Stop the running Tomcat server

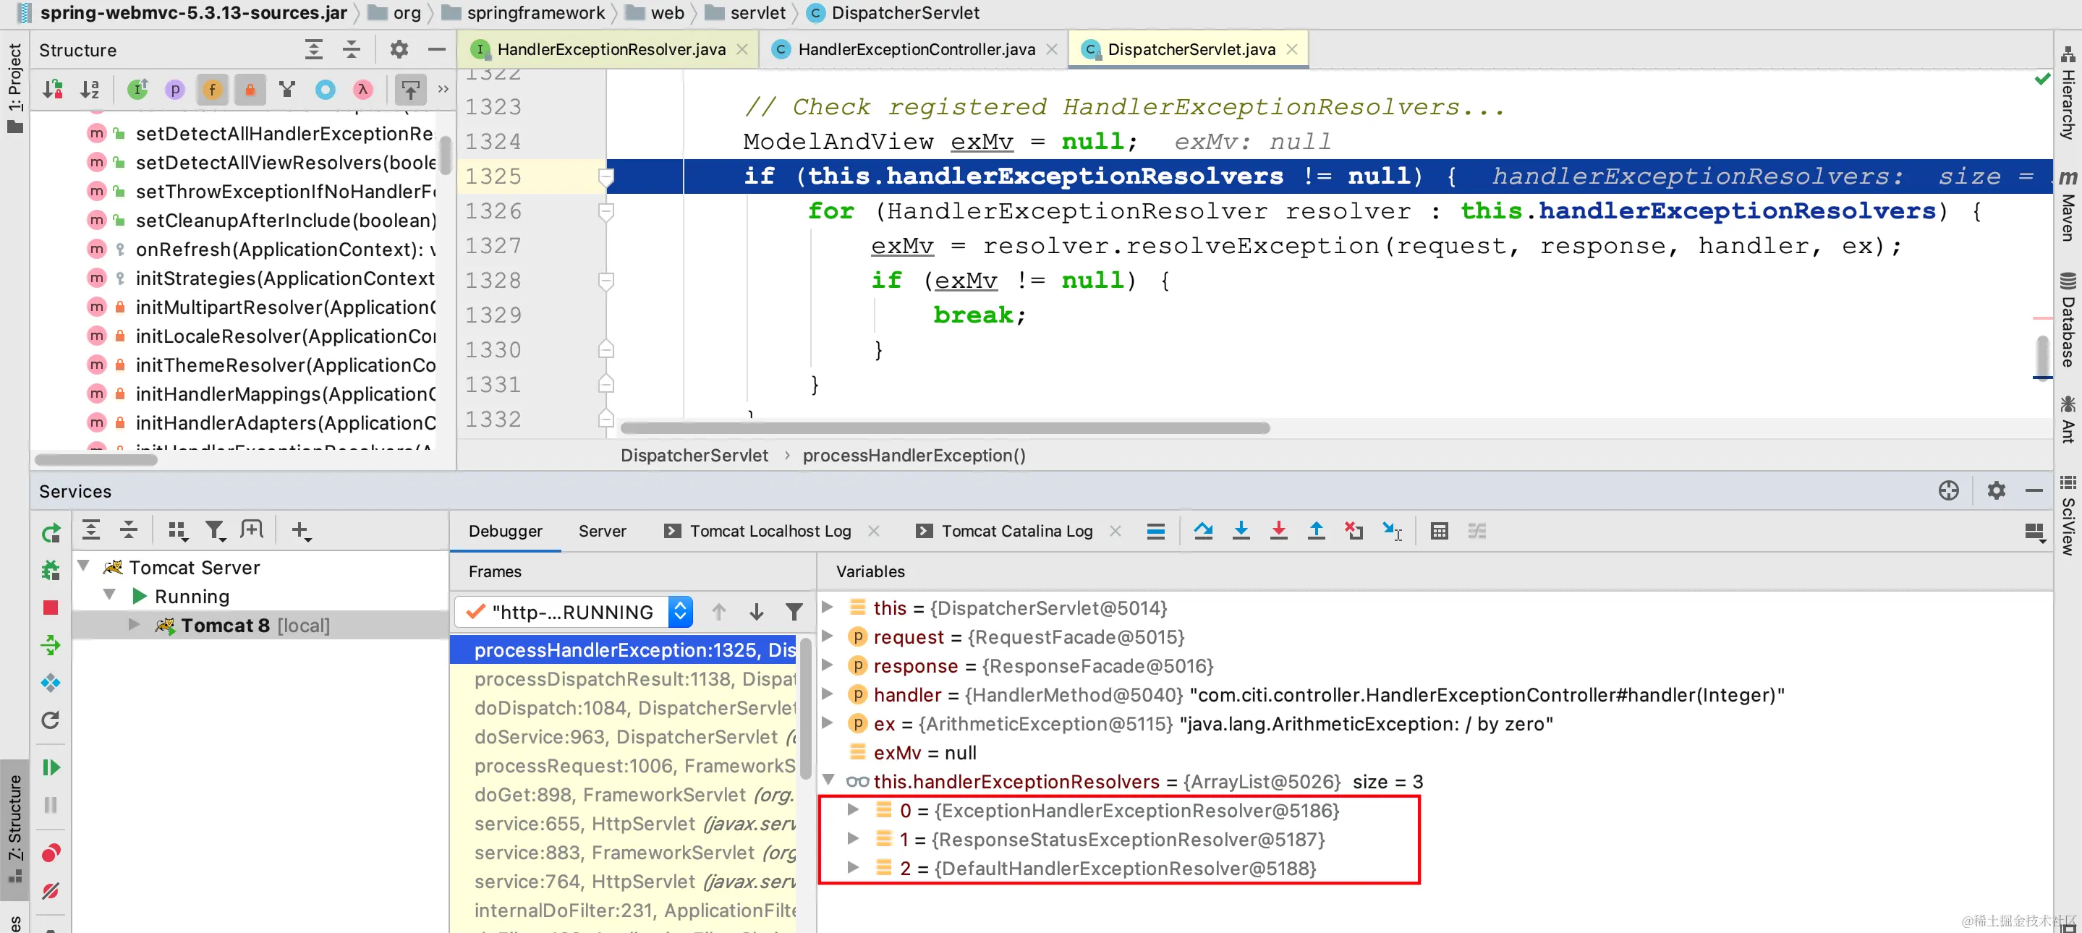point(50,608)
